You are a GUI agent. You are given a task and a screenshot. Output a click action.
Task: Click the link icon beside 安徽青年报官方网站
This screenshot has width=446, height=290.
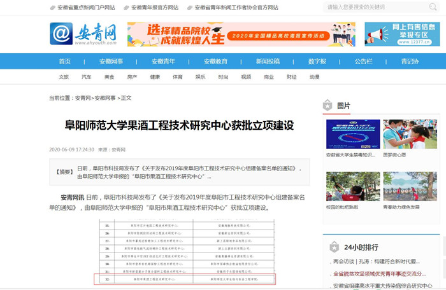pos(125,8)
